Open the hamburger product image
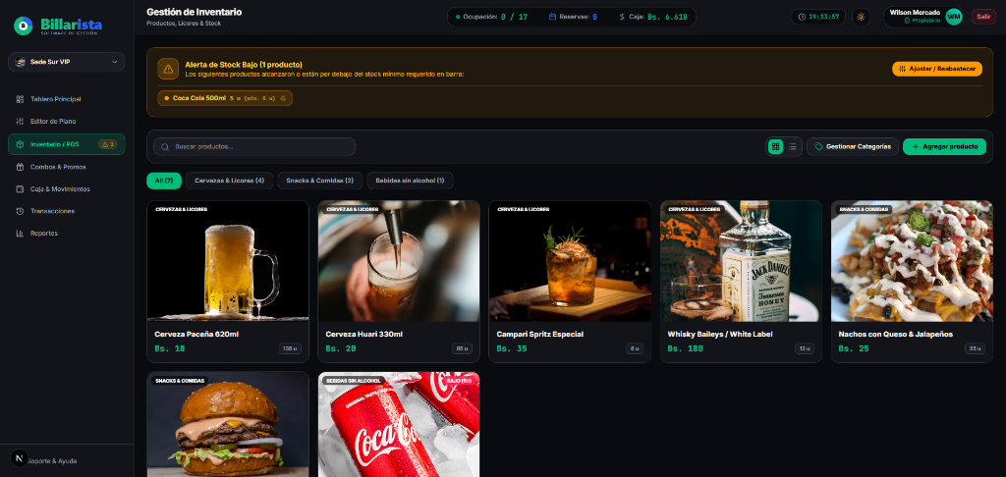1006x477 pixels. (x=228, y=424)
